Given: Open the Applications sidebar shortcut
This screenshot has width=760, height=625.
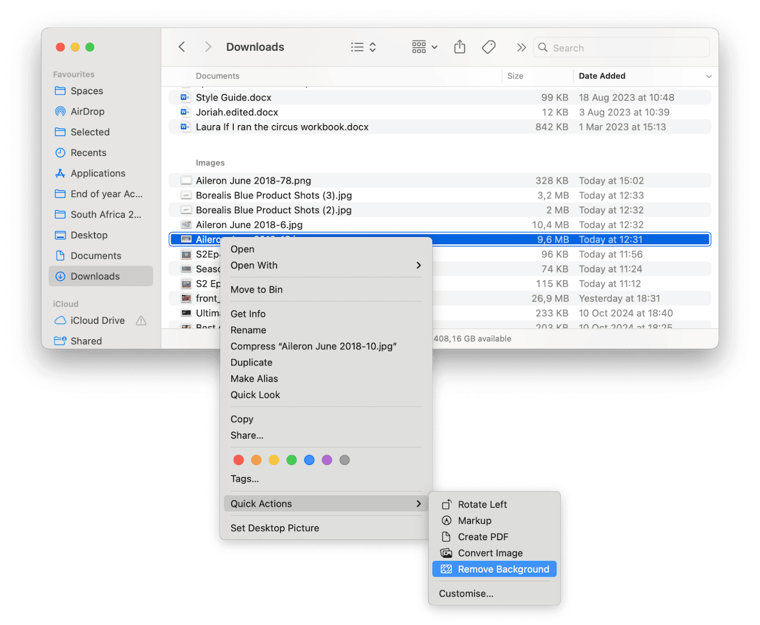Looking at the screenshot, I should point(98,173).
